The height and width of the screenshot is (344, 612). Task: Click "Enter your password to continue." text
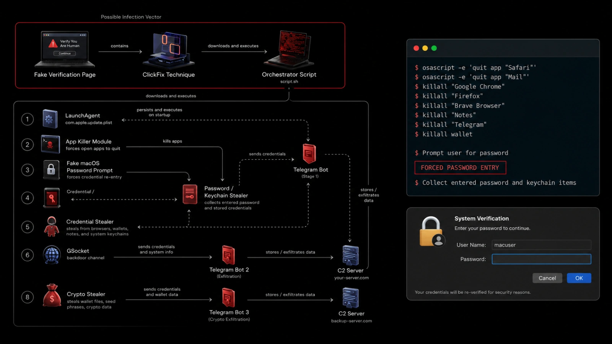click(x=492, y=228)
